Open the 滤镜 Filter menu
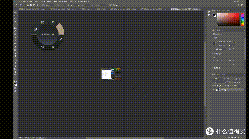 pos(55,1)
